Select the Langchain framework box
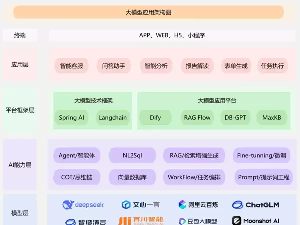 pos(113,118)
